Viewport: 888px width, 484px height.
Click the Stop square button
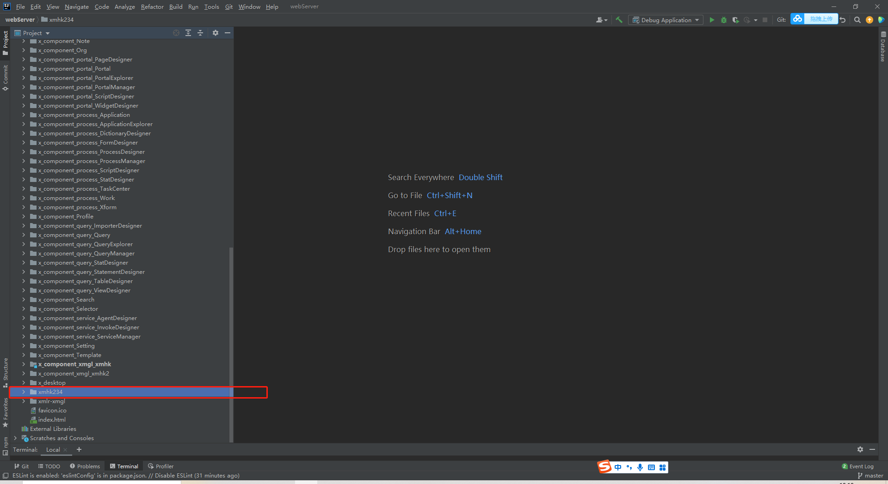click(765, 20)
